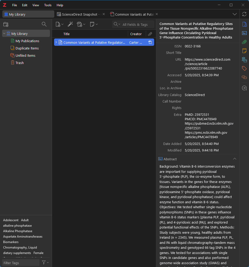
Task: Open the New Item dropdown
Action: (x=59, y=24)
